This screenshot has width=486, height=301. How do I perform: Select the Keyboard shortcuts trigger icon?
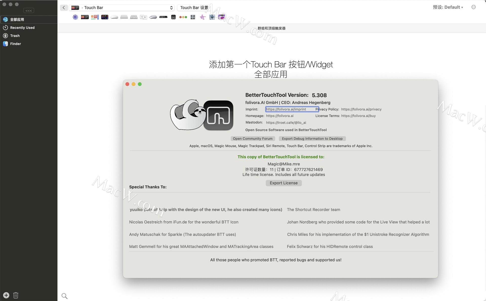point(134,17)
